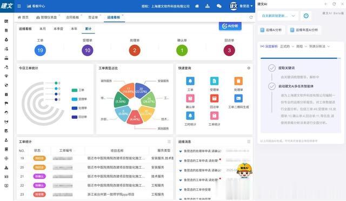Open the 正式的 tone dropdown
Image resolution: width=346 pixels, height=201 pixels.
click(287, 46)
